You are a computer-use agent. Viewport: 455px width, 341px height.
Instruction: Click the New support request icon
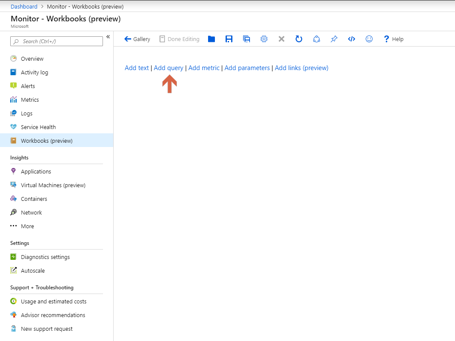[13, 329]
